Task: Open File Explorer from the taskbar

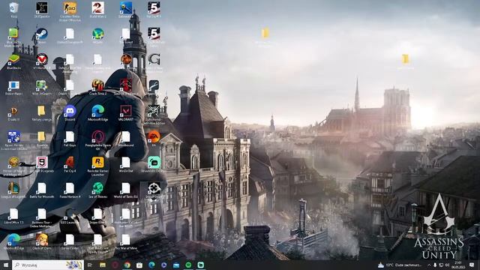Action: pos(103,265)
